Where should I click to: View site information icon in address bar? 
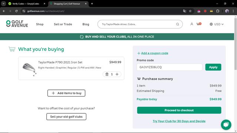point(24,11)
